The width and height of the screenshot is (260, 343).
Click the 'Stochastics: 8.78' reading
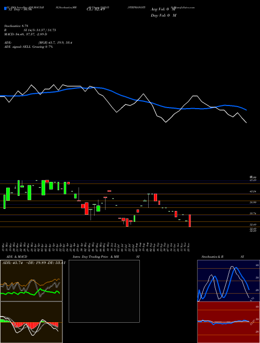coord(16,26)
